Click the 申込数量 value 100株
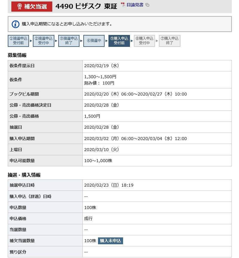The height and width of the screenshot is (258, 239). pyautogui.click(x=90, y=208)
